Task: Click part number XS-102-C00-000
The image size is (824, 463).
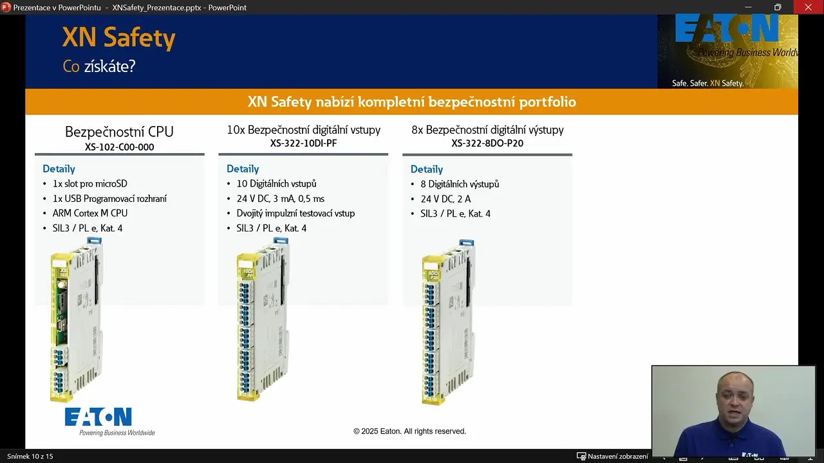Action: 119,147
